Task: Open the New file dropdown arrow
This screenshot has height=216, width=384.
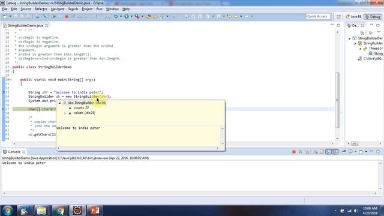Action: [x=10, y=16]
